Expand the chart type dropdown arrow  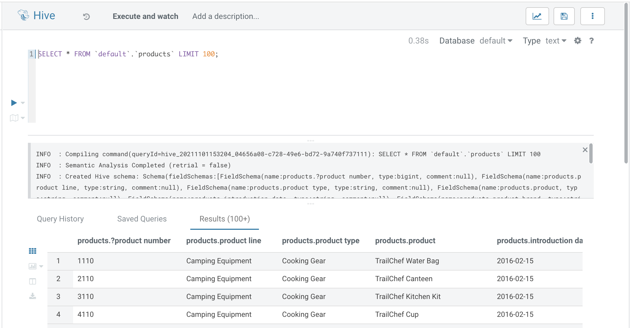(41, 266)
